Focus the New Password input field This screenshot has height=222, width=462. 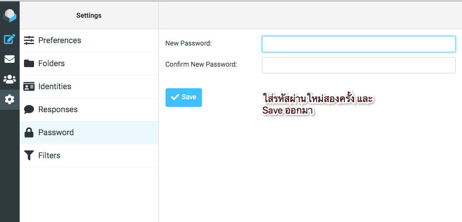tap(358, 44)
